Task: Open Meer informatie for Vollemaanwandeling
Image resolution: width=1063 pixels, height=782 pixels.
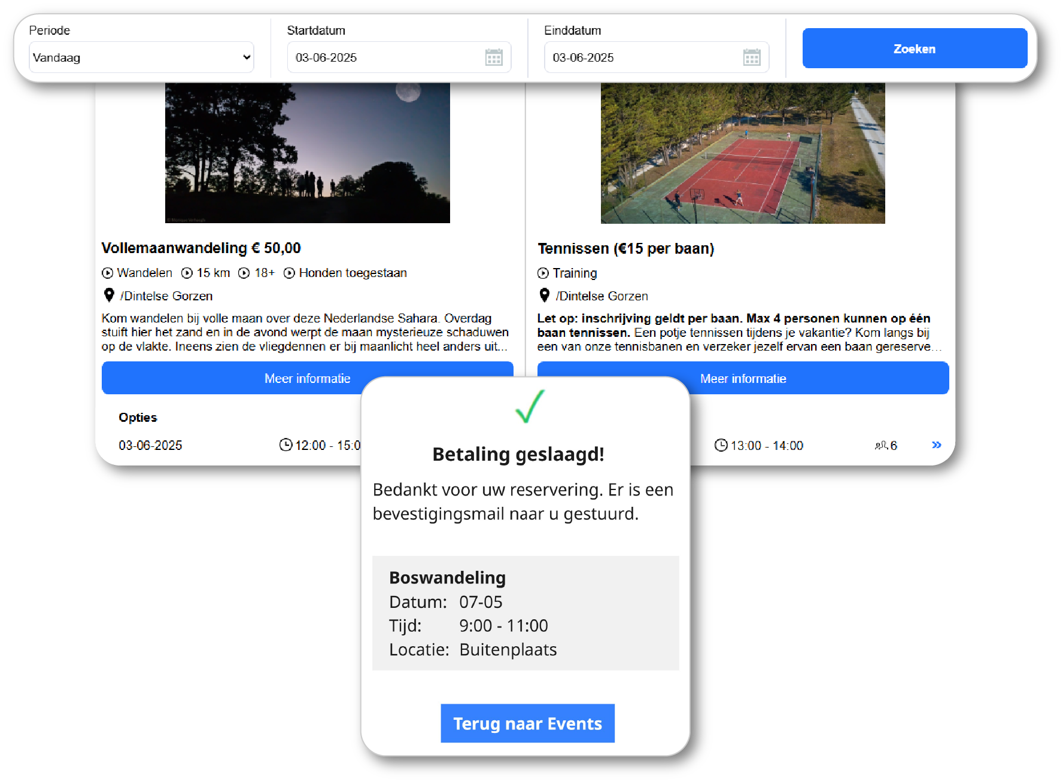Action: (308, 378)
